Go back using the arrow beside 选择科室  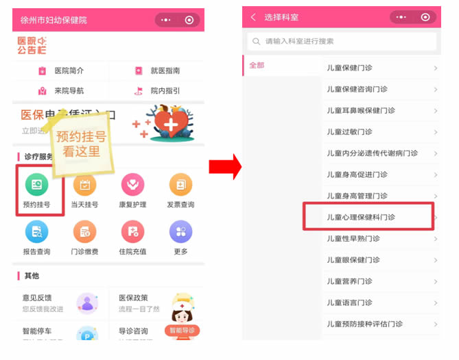(x=253, y=17)
